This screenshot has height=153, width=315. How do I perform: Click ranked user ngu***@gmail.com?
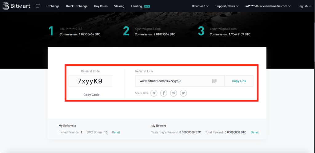[x=148, y=29]
